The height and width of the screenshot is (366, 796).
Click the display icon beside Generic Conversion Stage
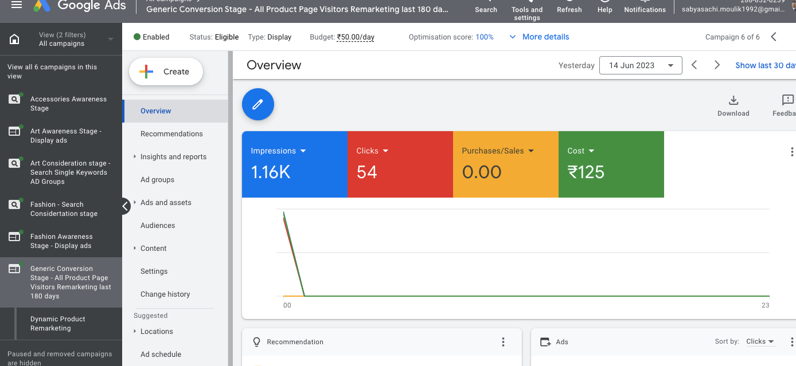pos(14,269)
